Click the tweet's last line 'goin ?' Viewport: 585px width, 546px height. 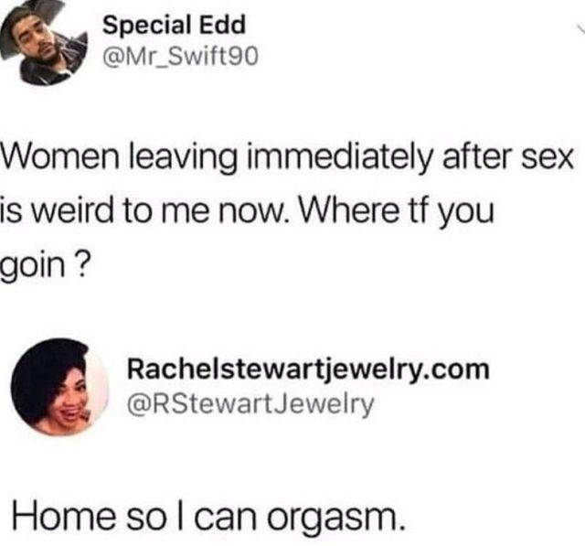(x=46, y=266)
